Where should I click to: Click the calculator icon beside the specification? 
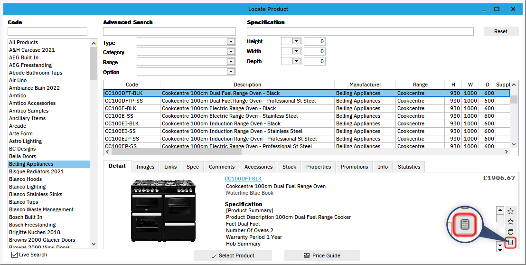tap(510, 242)
